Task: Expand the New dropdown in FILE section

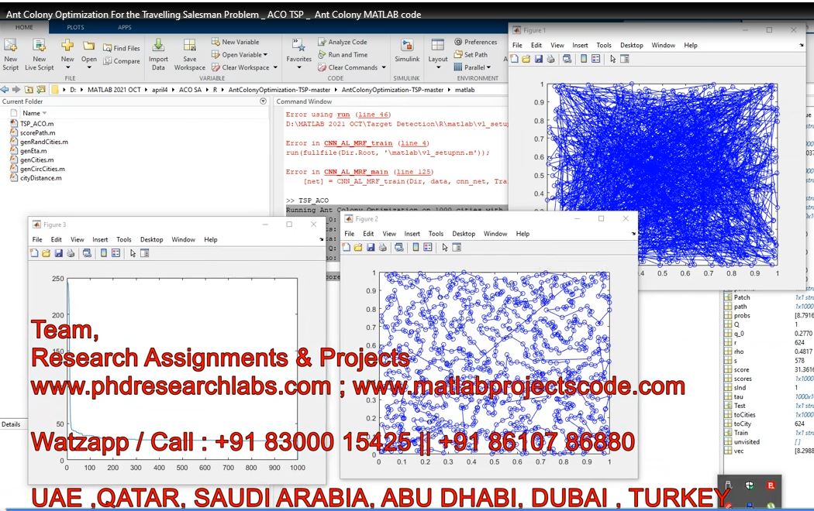Action: click(x=67, y=67)
